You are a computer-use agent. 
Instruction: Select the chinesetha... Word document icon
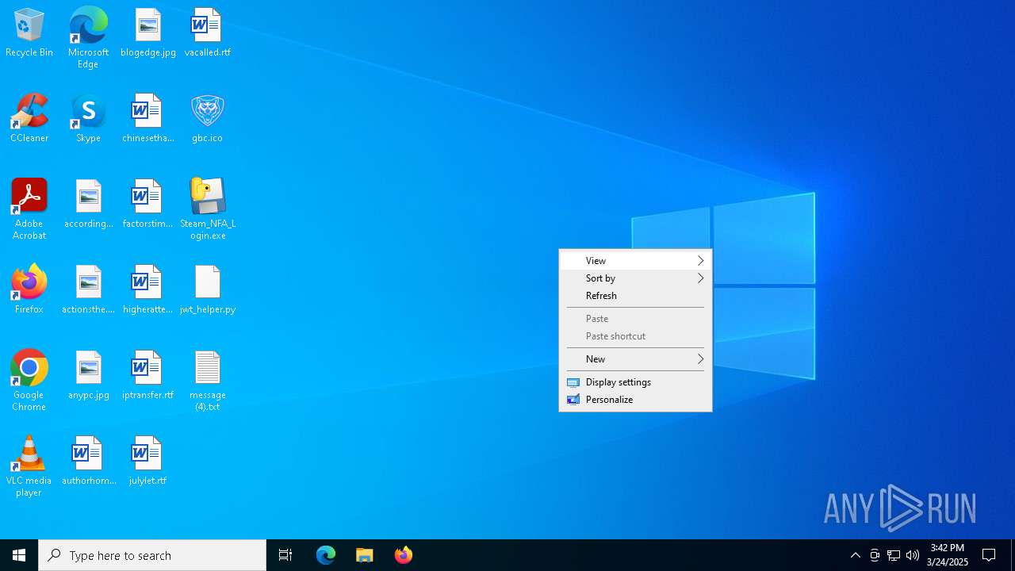tap(148, 119)
